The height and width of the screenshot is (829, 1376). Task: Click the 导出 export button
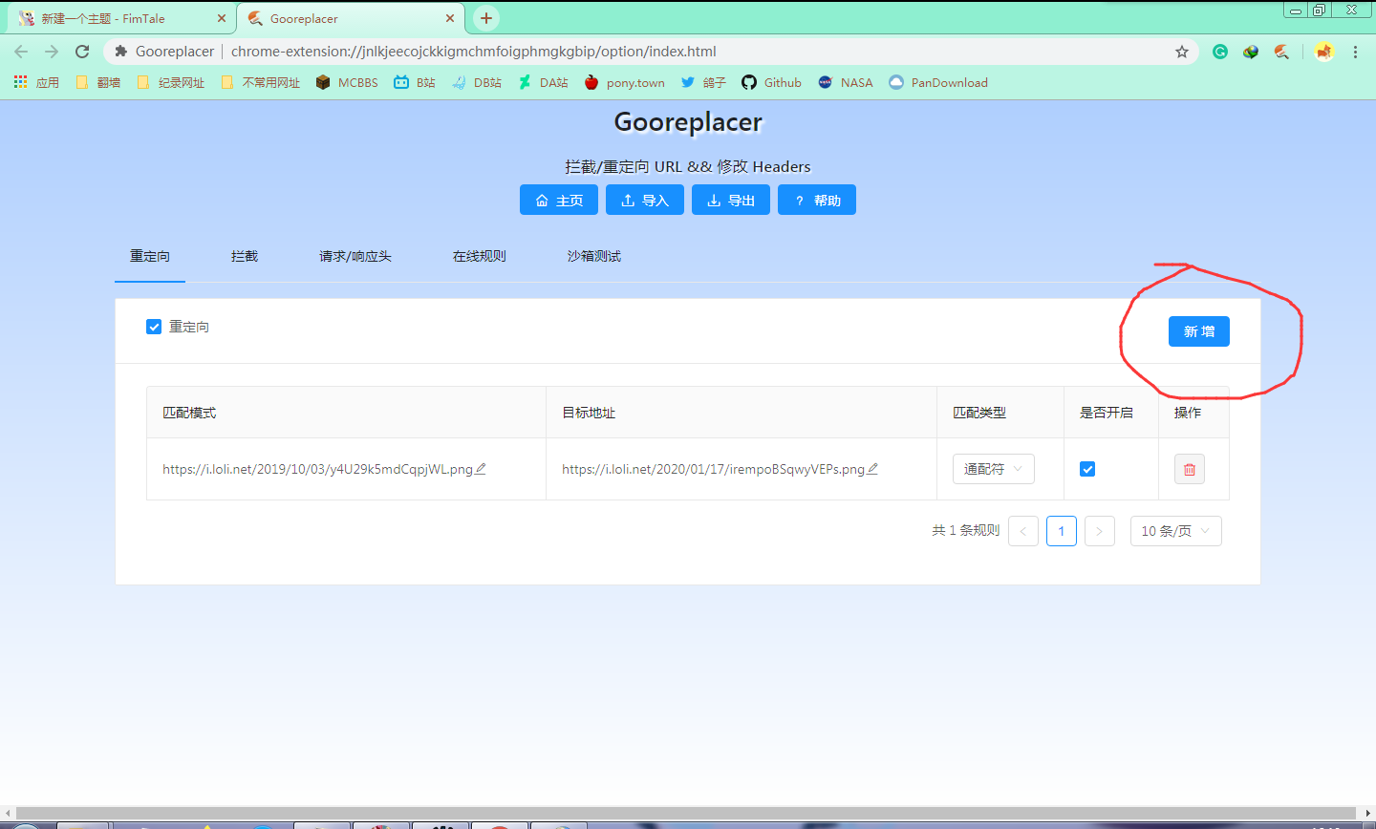(731, 201)
